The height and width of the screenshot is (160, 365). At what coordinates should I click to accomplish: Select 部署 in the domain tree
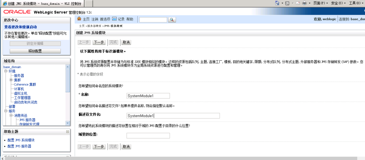point(12,107)
